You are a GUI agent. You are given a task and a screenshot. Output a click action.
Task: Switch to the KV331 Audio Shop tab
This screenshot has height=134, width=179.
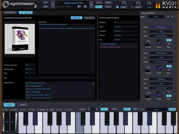(x=26, y=13)
